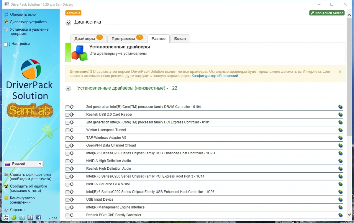Click the arrow icon next to Intel(R) Management Engine Interface
Viewport: 354px width, 223px height.
pyautogui.click(x=72, y=207)
